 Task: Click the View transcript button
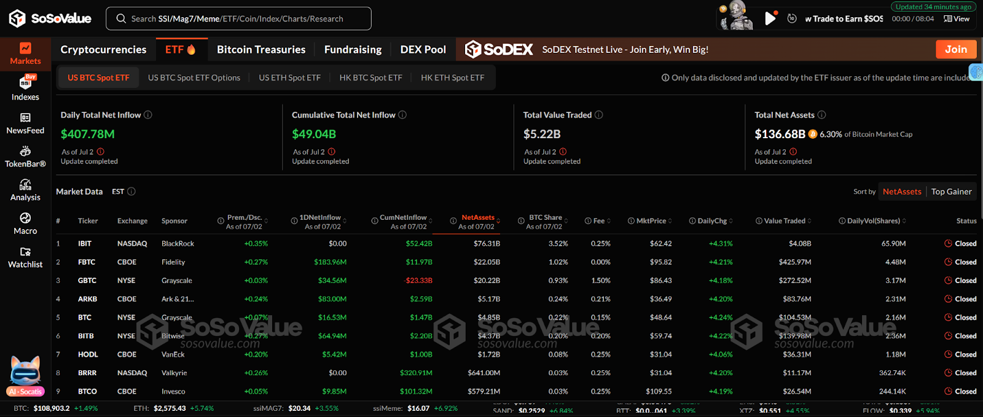click(x=957, y=18)
